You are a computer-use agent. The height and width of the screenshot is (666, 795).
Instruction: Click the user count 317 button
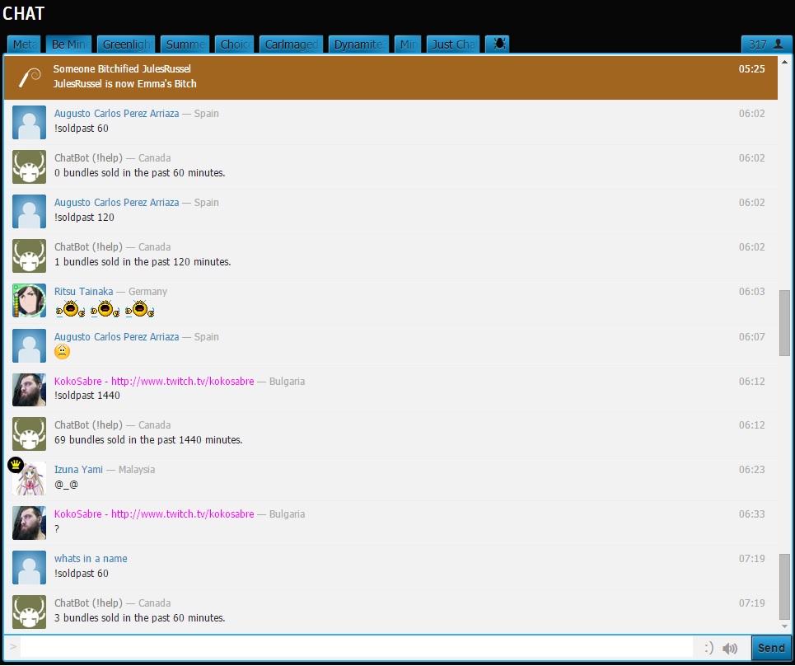(x=766, y=45)
